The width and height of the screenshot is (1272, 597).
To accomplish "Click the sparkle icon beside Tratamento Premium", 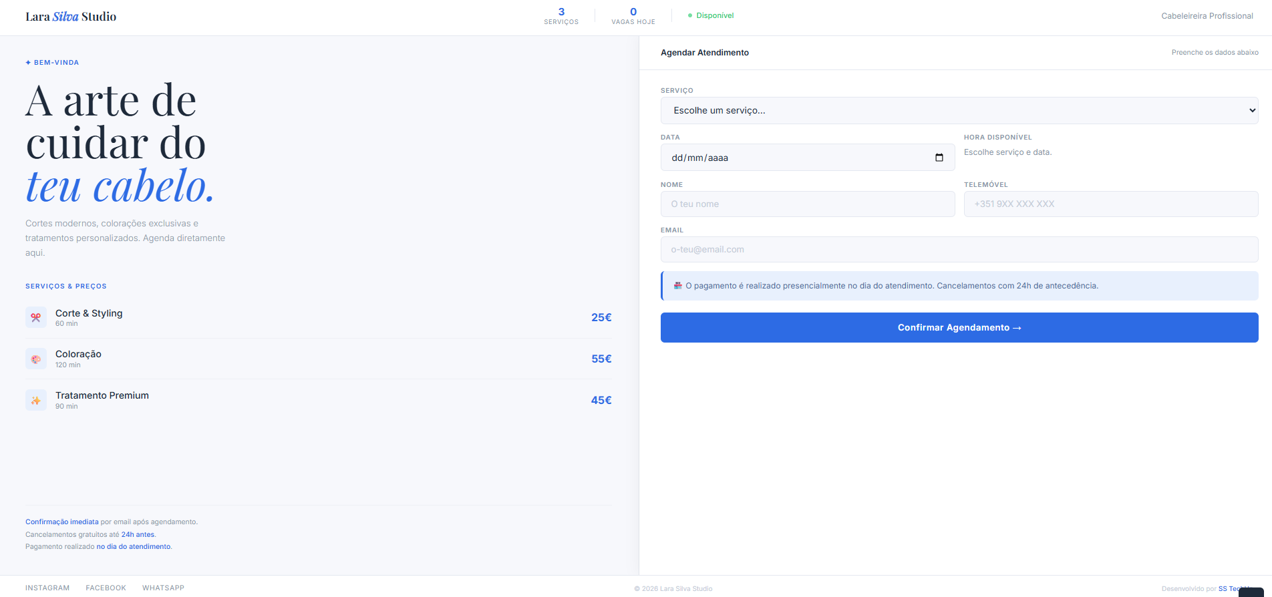I will (36, 400).
